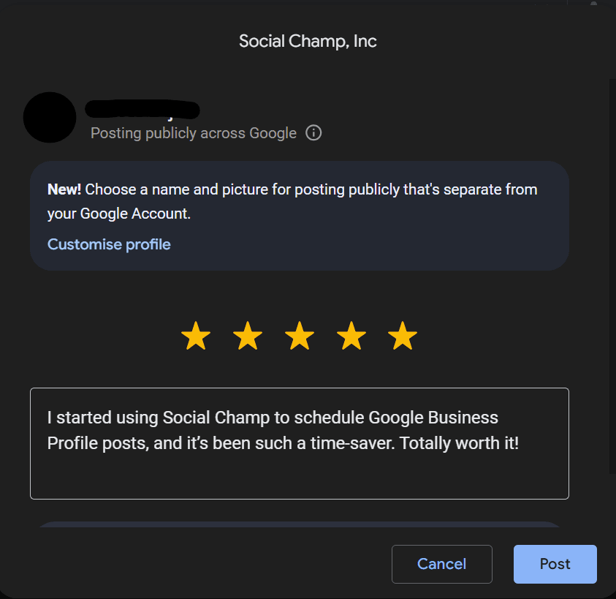This screenshot has width=616, height=599.
Task: Rate one star using the first star
Action: (x=195, y=337)
